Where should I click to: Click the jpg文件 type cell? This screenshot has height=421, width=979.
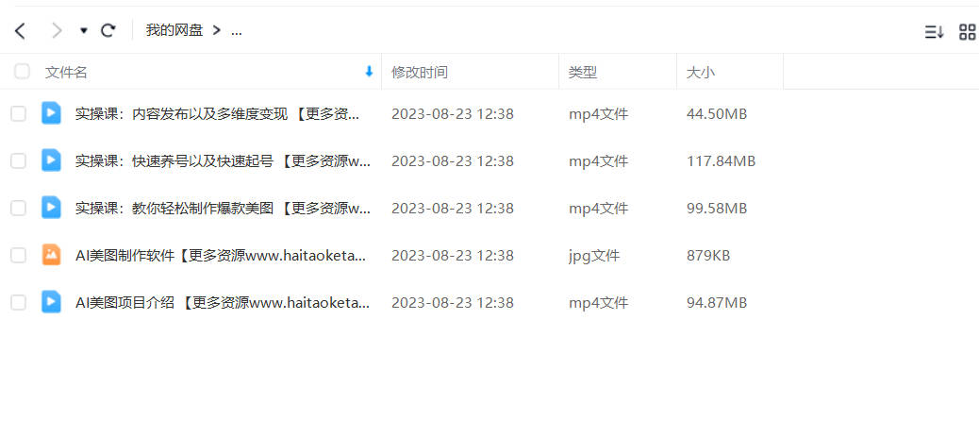tap(594, 256)
